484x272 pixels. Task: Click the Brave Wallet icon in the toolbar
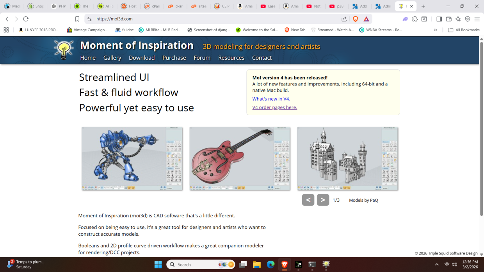[x=448, y=18]
